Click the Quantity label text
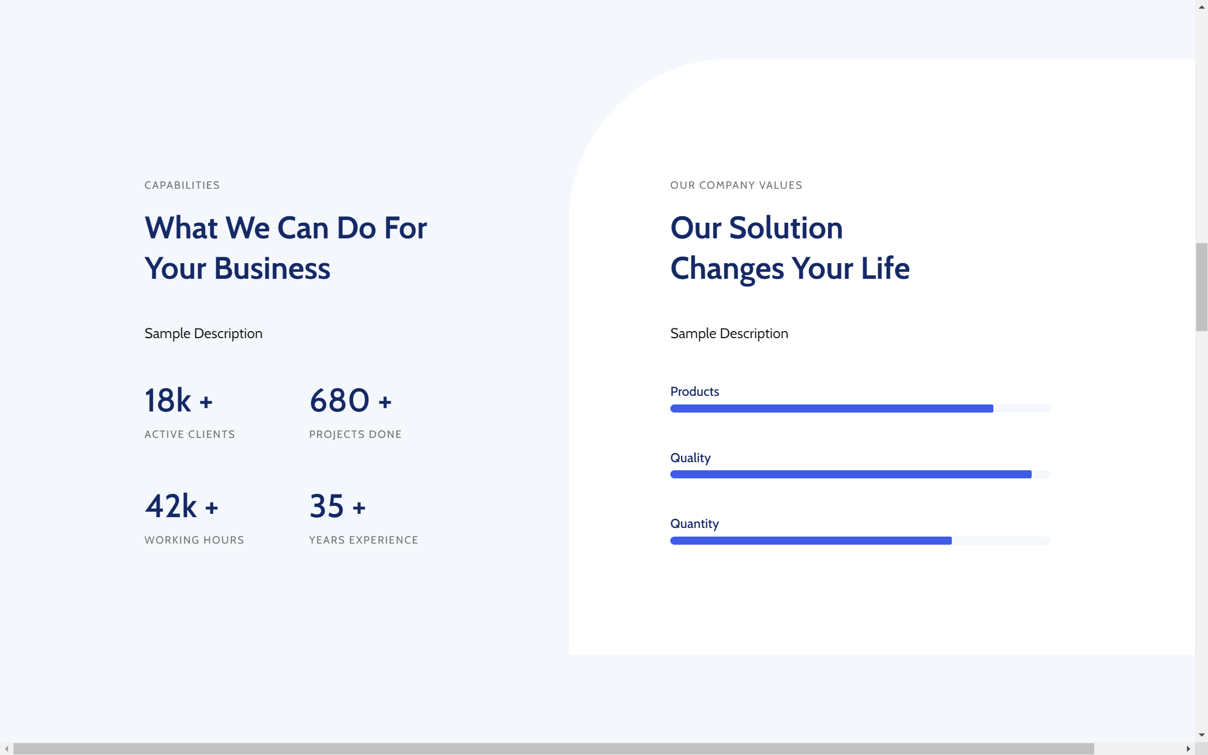 click(694, 524)
